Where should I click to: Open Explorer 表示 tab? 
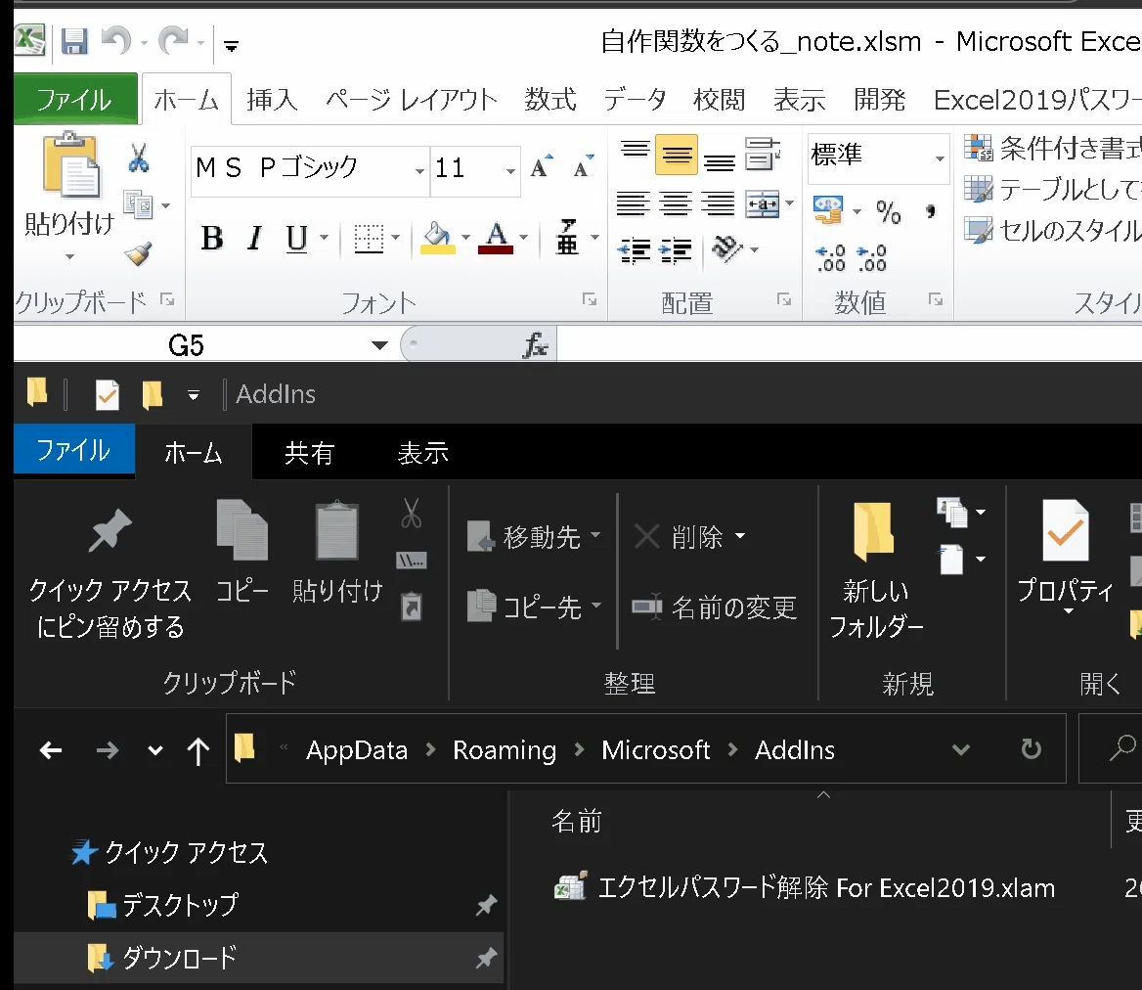[423, 453]
